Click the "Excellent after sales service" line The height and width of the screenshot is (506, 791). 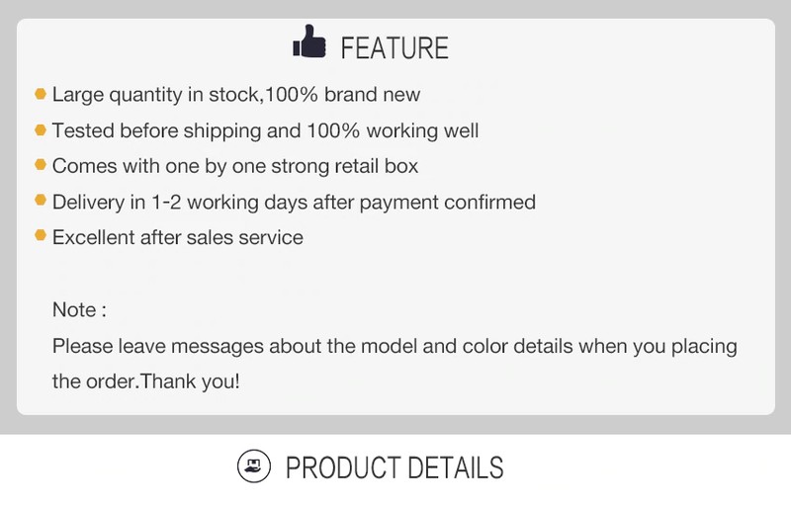click(x=178, y=237)
